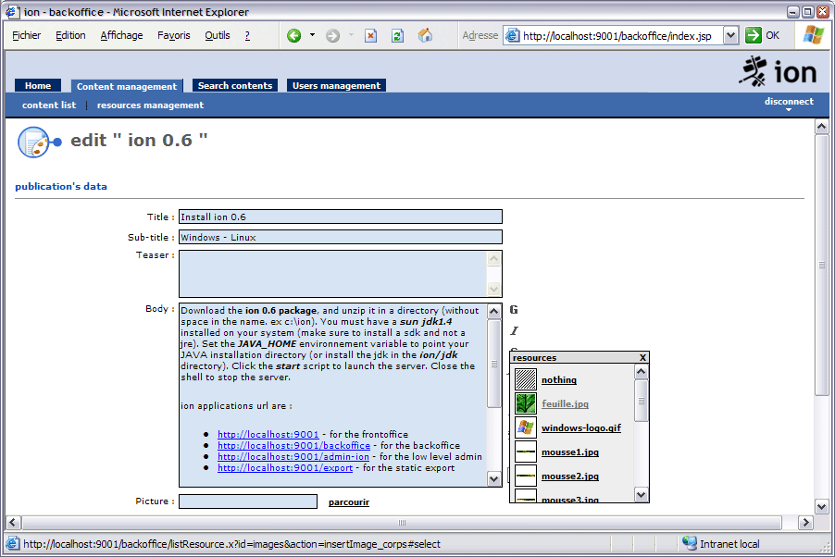Click the edit publication page icon
Viewport: 835px width, 557px height.
pyautogui.click(x=40, y=142)
